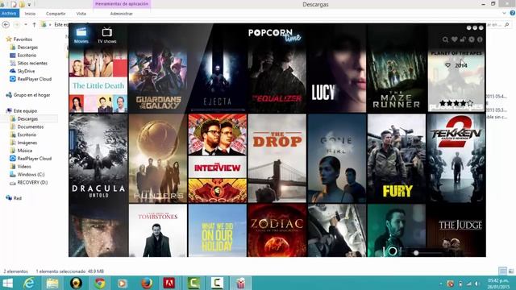Image resolution: width=516 pixels, height=290 pixels.
Task: Select the Tekken 2 poster
Action: click(456, 158)
